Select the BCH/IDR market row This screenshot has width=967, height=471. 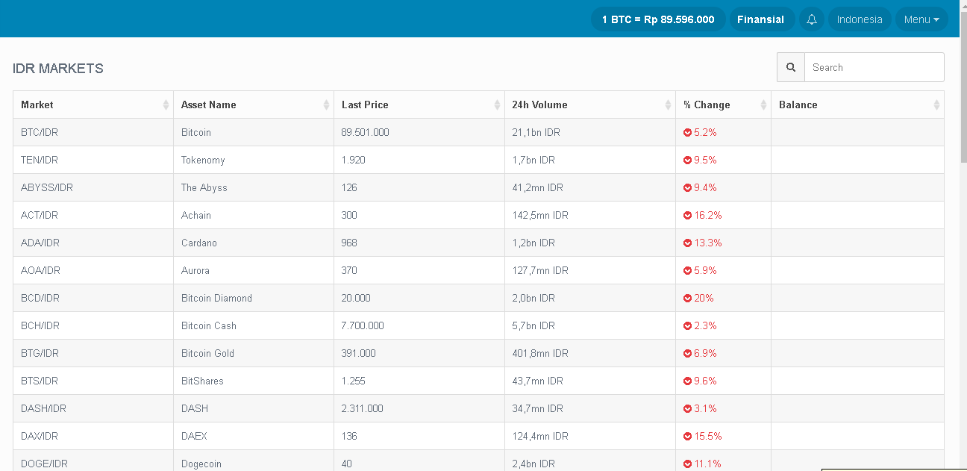478,325
